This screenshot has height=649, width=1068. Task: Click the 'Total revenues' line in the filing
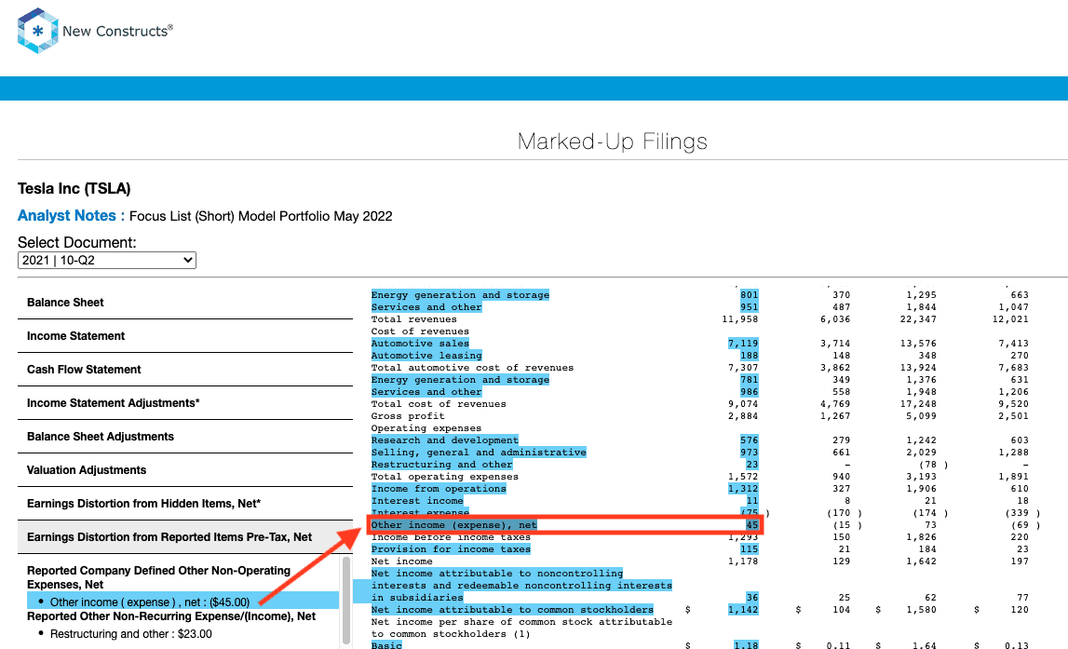tap(413, 319)
